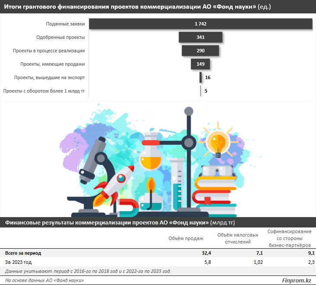
Task: Click 'Проекты с оборотом более 1 млрд тг'
Action: pyautogui.click(x=44, y=91)
